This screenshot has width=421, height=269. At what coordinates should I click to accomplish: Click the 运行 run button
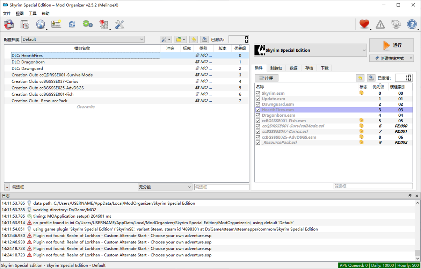(392, 45)
